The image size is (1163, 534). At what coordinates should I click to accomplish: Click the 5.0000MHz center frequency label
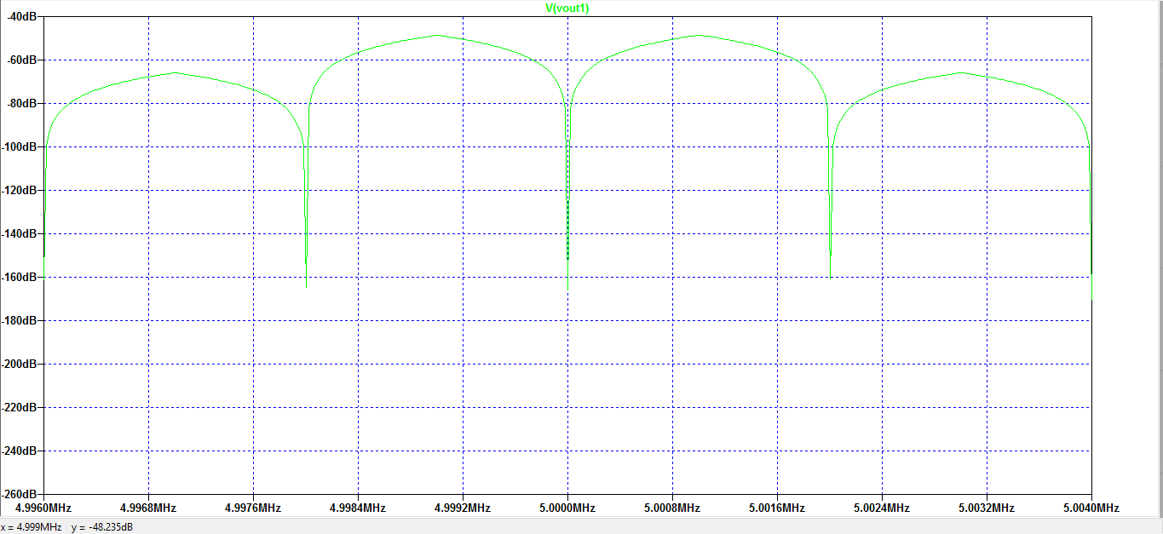coord(567,508)
